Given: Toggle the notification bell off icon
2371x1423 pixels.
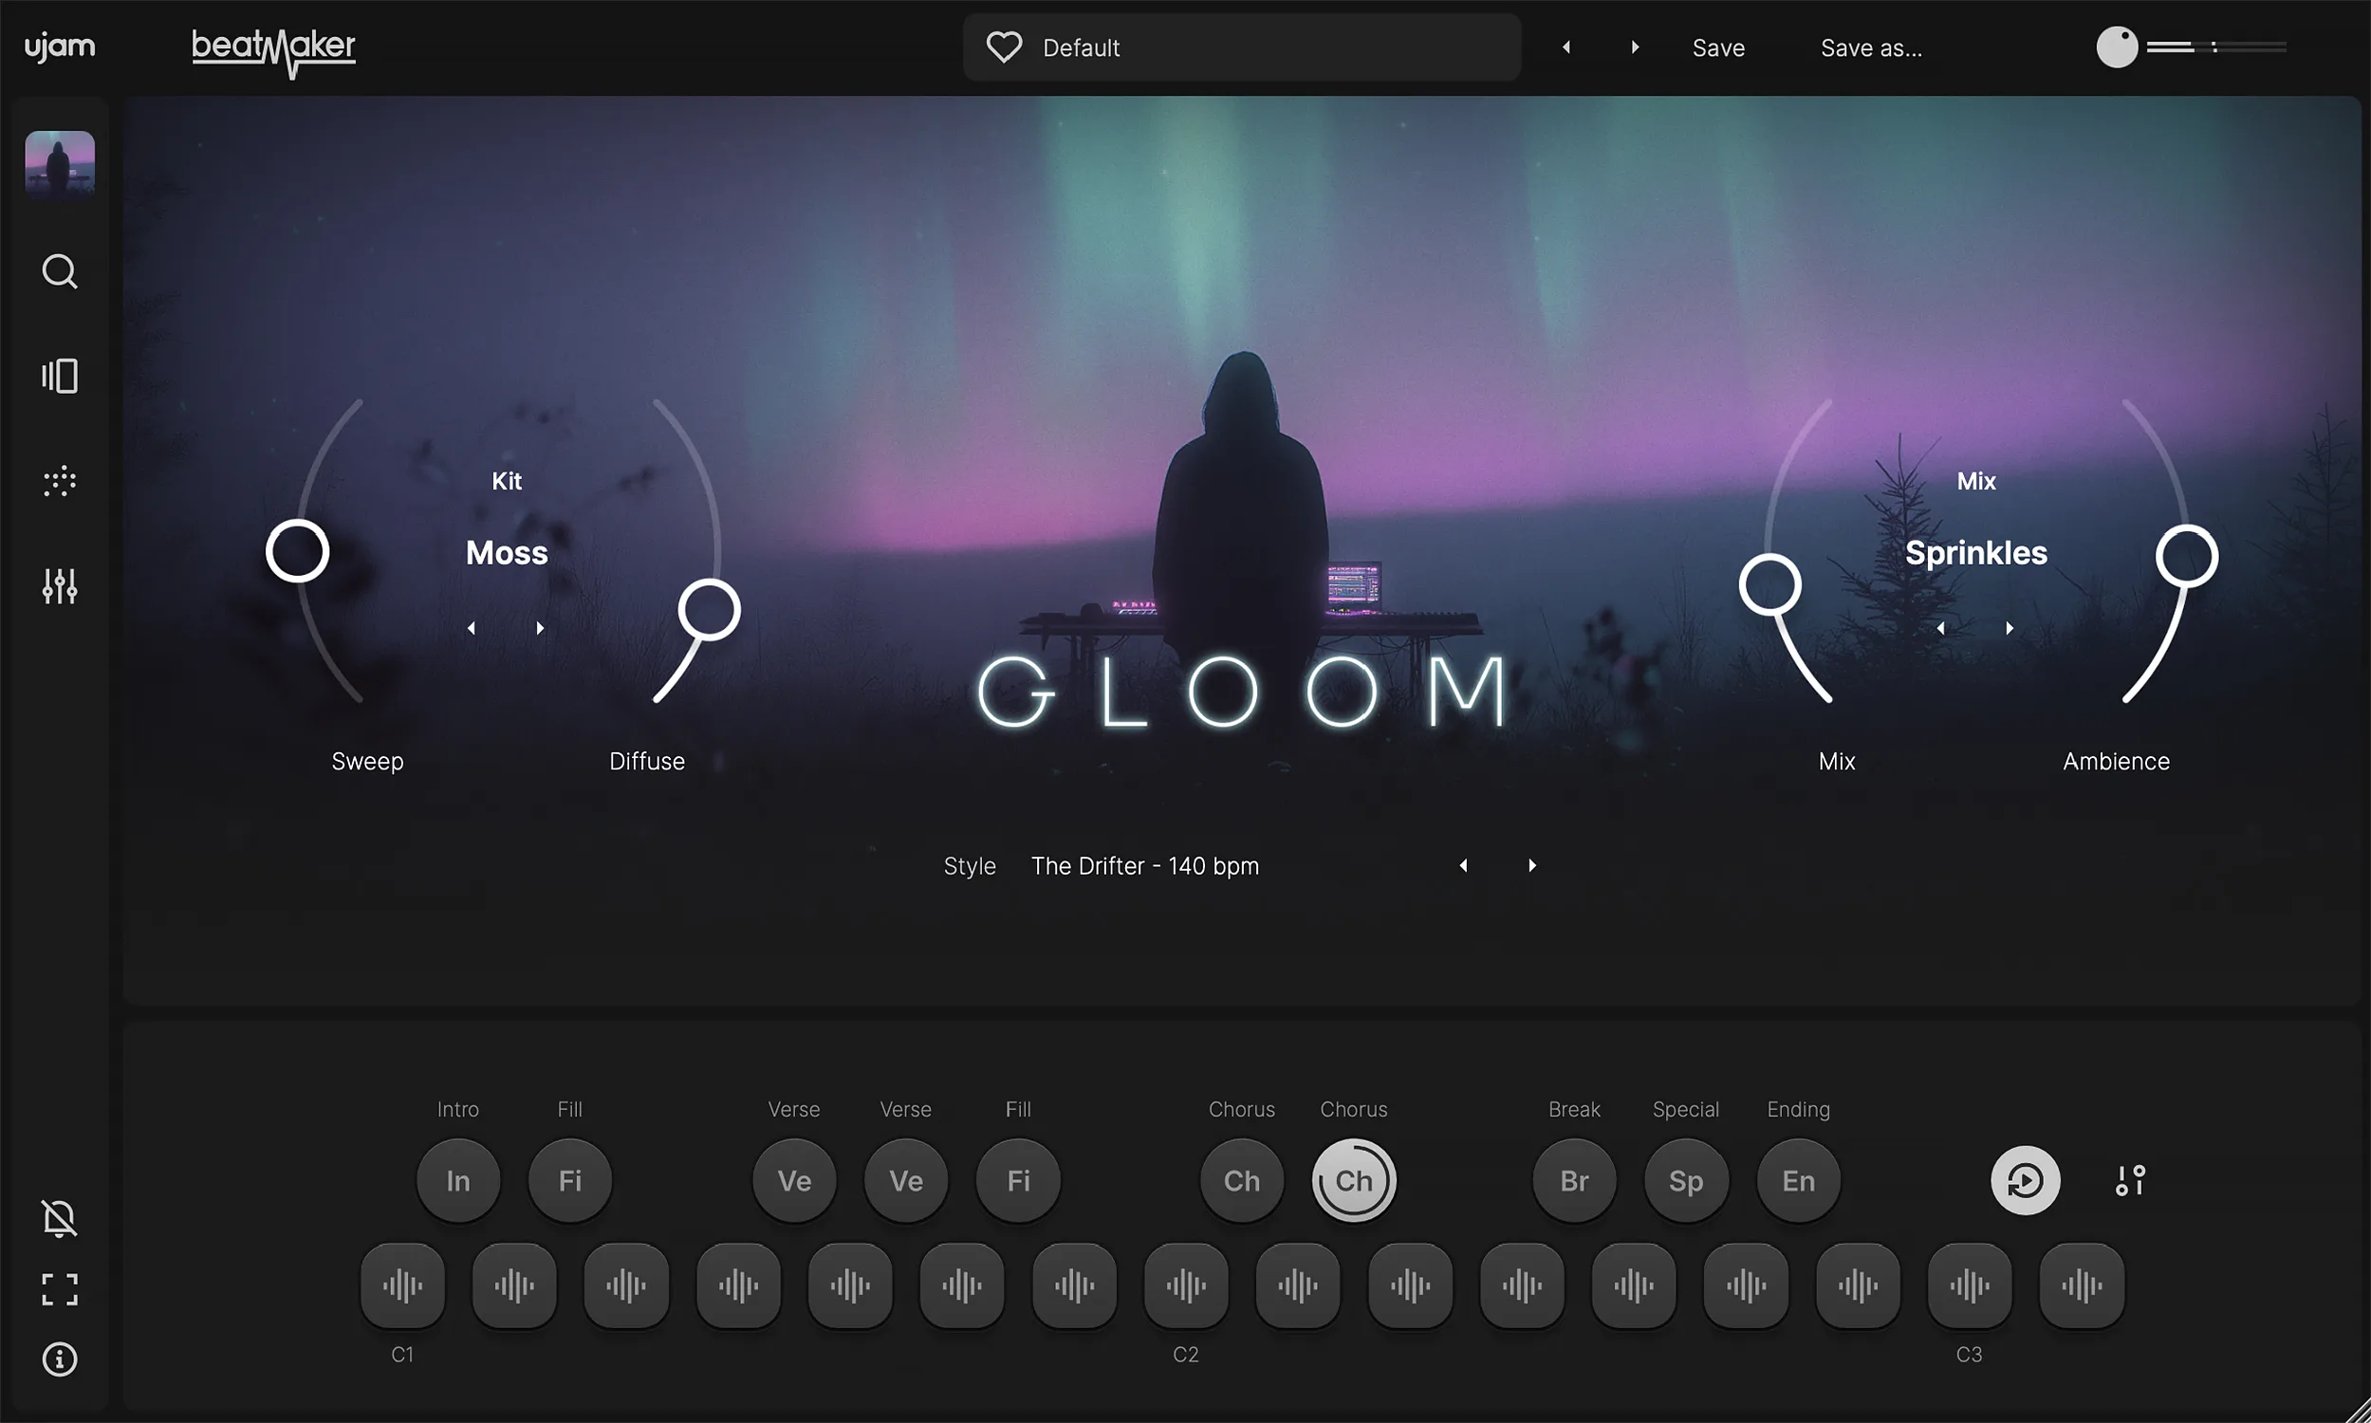Looking at the screenshot, I should [x=60, y=1219].
